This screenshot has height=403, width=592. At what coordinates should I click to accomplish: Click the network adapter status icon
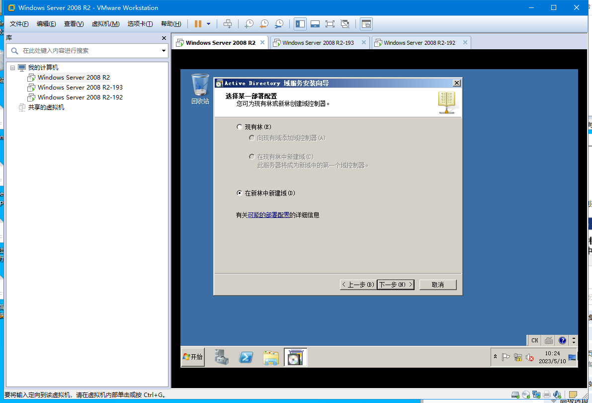click(x=536, y=395)
